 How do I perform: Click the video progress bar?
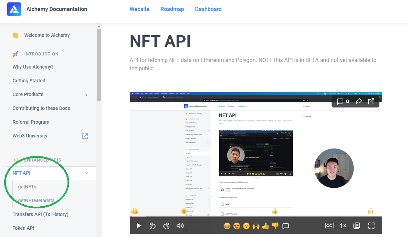pyautogui.click(x=256, y=216)
